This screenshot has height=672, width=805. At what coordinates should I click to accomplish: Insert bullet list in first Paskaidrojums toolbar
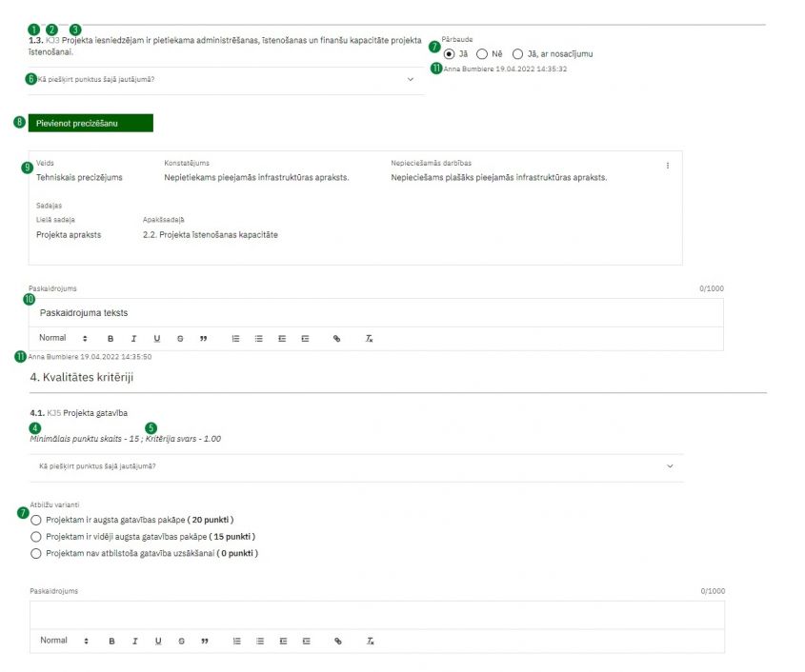259,339
